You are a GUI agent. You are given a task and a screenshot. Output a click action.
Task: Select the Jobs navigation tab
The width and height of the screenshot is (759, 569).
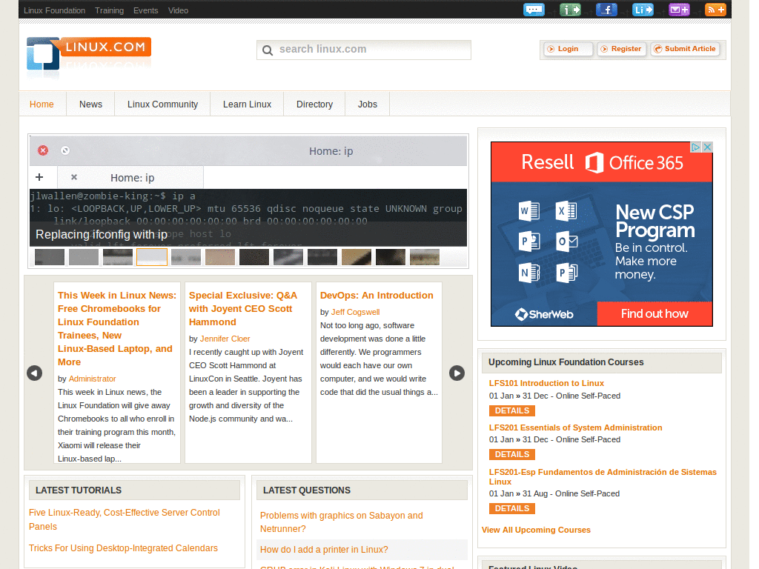tap(368, 104)
